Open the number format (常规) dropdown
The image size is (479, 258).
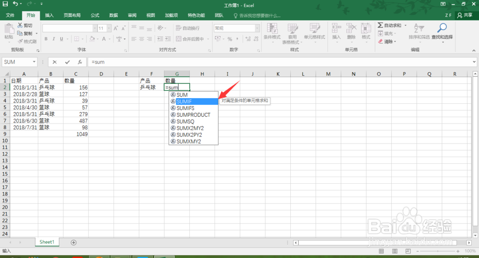[257, 28]
